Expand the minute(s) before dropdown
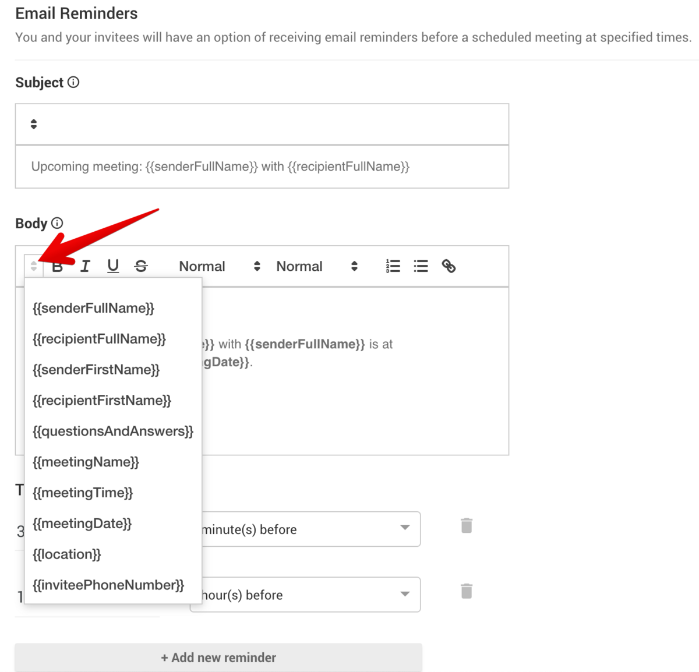 coord(404,528)
